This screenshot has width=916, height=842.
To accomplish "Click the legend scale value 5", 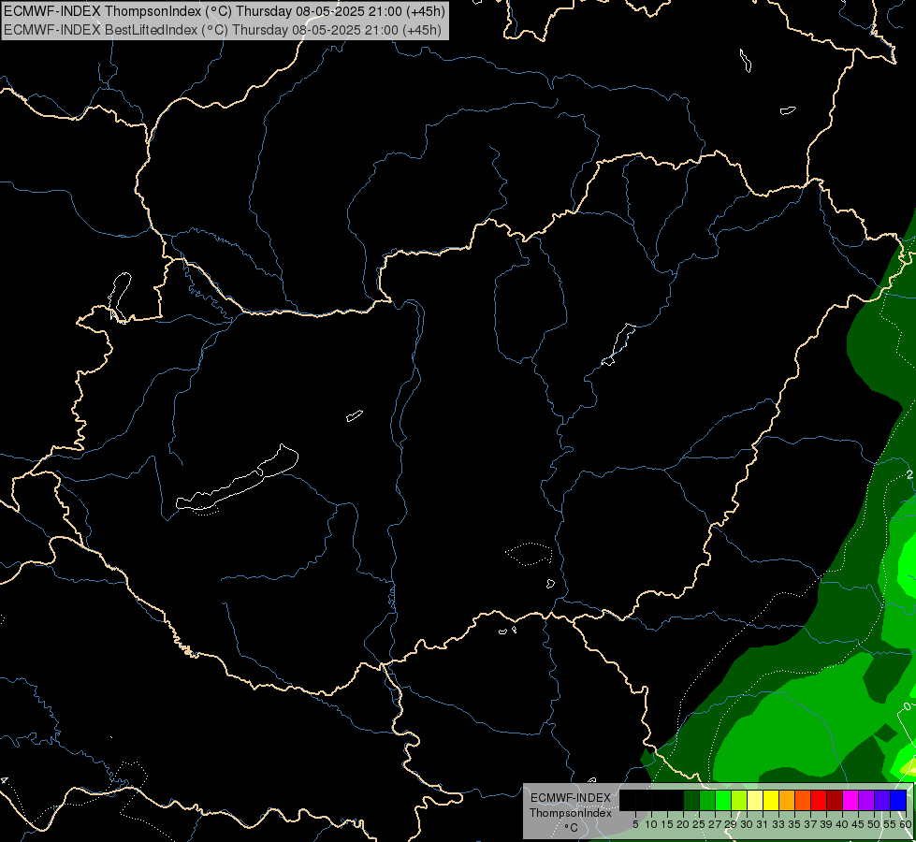I will click(635, 824).
